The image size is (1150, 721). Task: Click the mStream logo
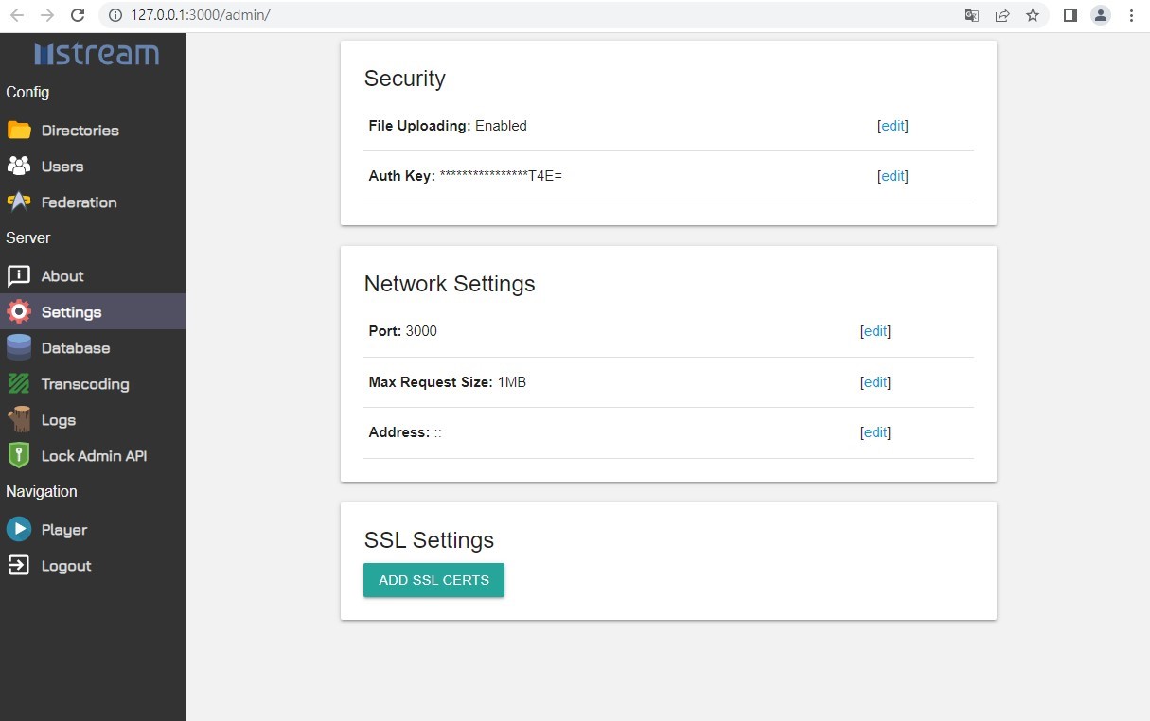coord(96,54)
